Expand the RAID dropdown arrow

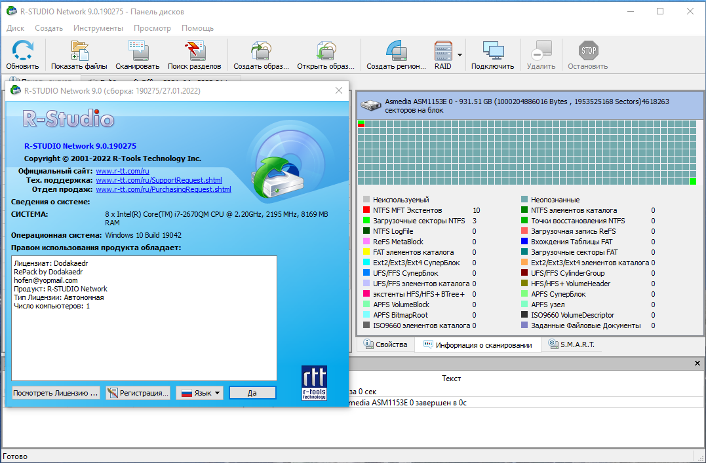pyautogui.click(x=460, y=55)
